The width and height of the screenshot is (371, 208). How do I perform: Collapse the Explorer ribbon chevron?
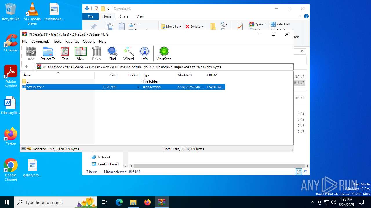300,16
